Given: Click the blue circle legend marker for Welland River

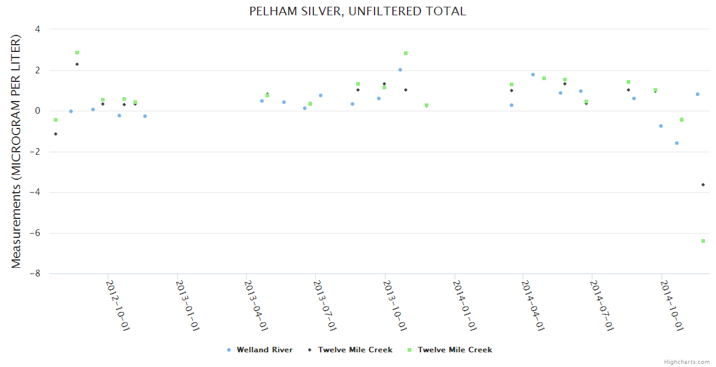Looking at the screenshot, I should click(x=229, y=350).
